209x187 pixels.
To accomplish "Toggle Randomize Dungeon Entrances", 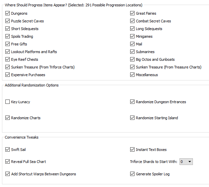I will pyautogui.click(x=132, y=102).
